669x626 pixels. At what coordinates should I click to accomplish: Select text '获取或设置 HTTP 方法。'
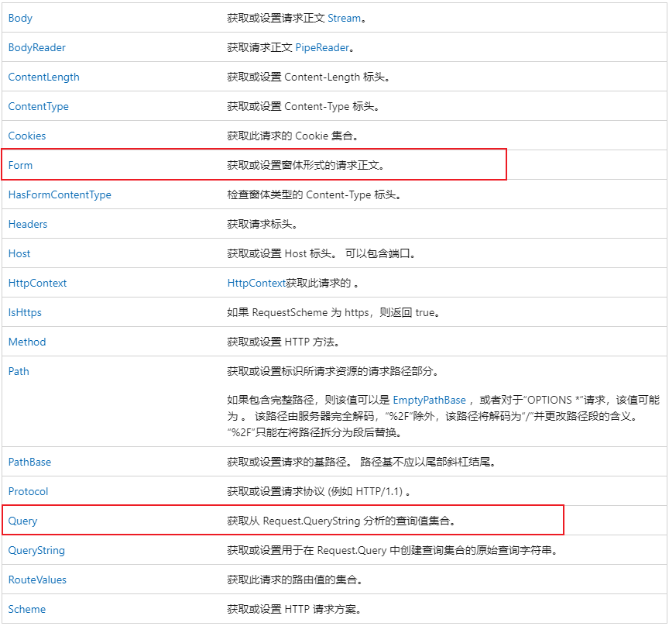283,342
